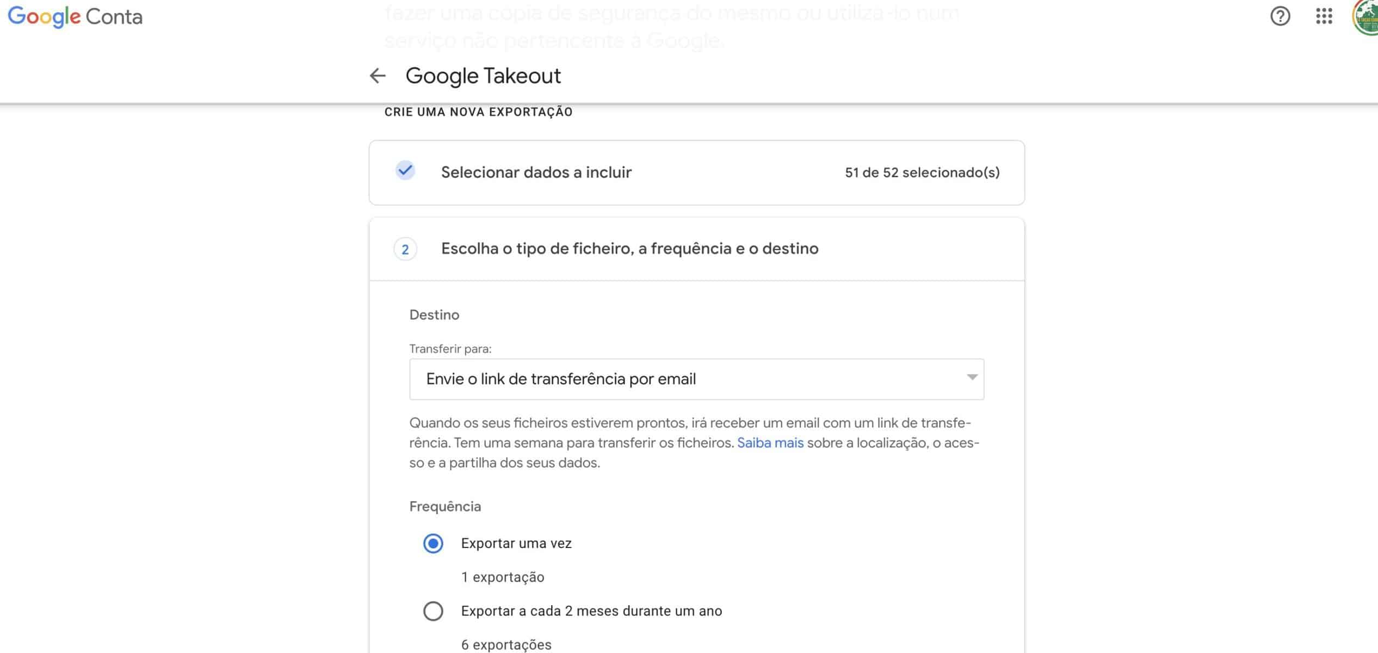Expand Envie o link de transferência combo box
This screenshot has width=1378, height=653.
point(696,379)
